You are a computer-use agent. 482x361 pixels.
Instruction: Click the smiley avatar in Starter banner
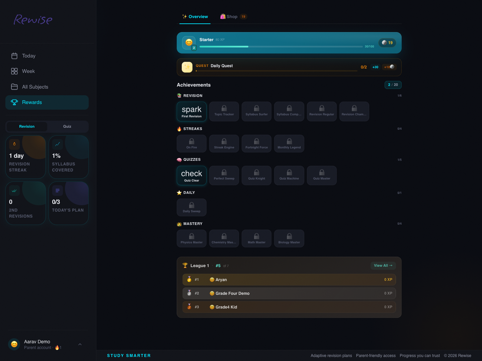coord(189,42)
